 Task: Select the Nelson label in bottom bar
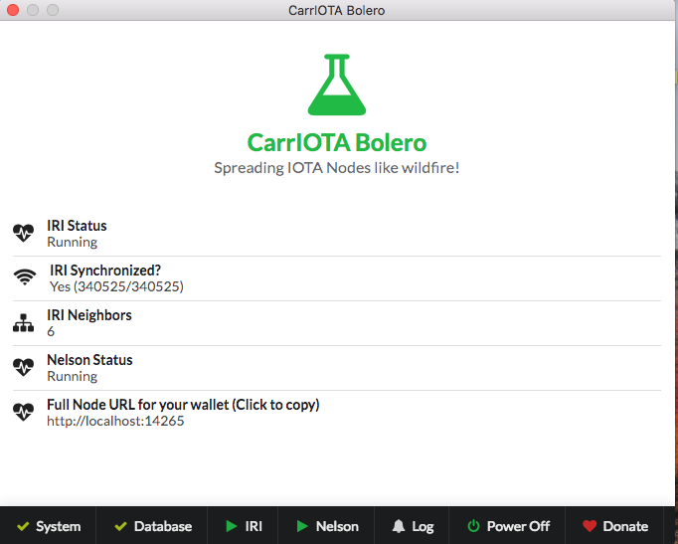coord(337,526)
